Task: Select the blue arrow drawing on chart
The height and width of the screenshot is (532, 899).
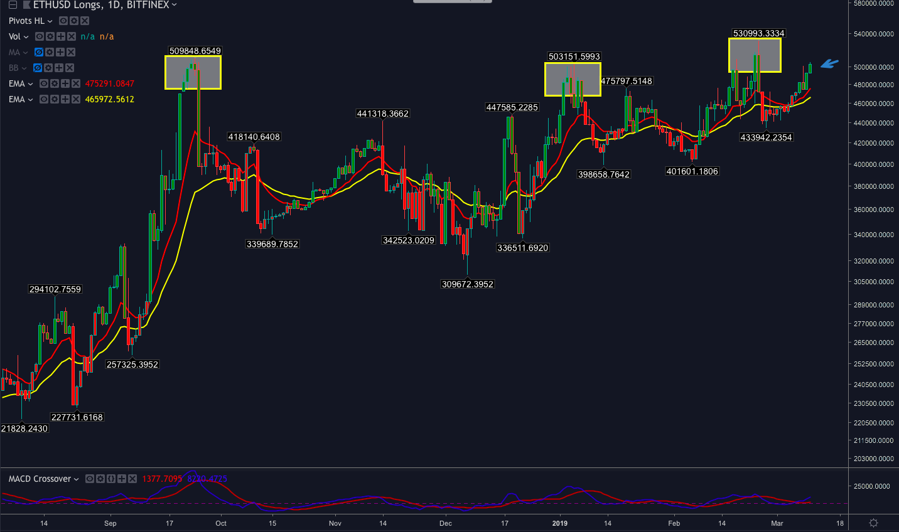Action: (829, 63)
